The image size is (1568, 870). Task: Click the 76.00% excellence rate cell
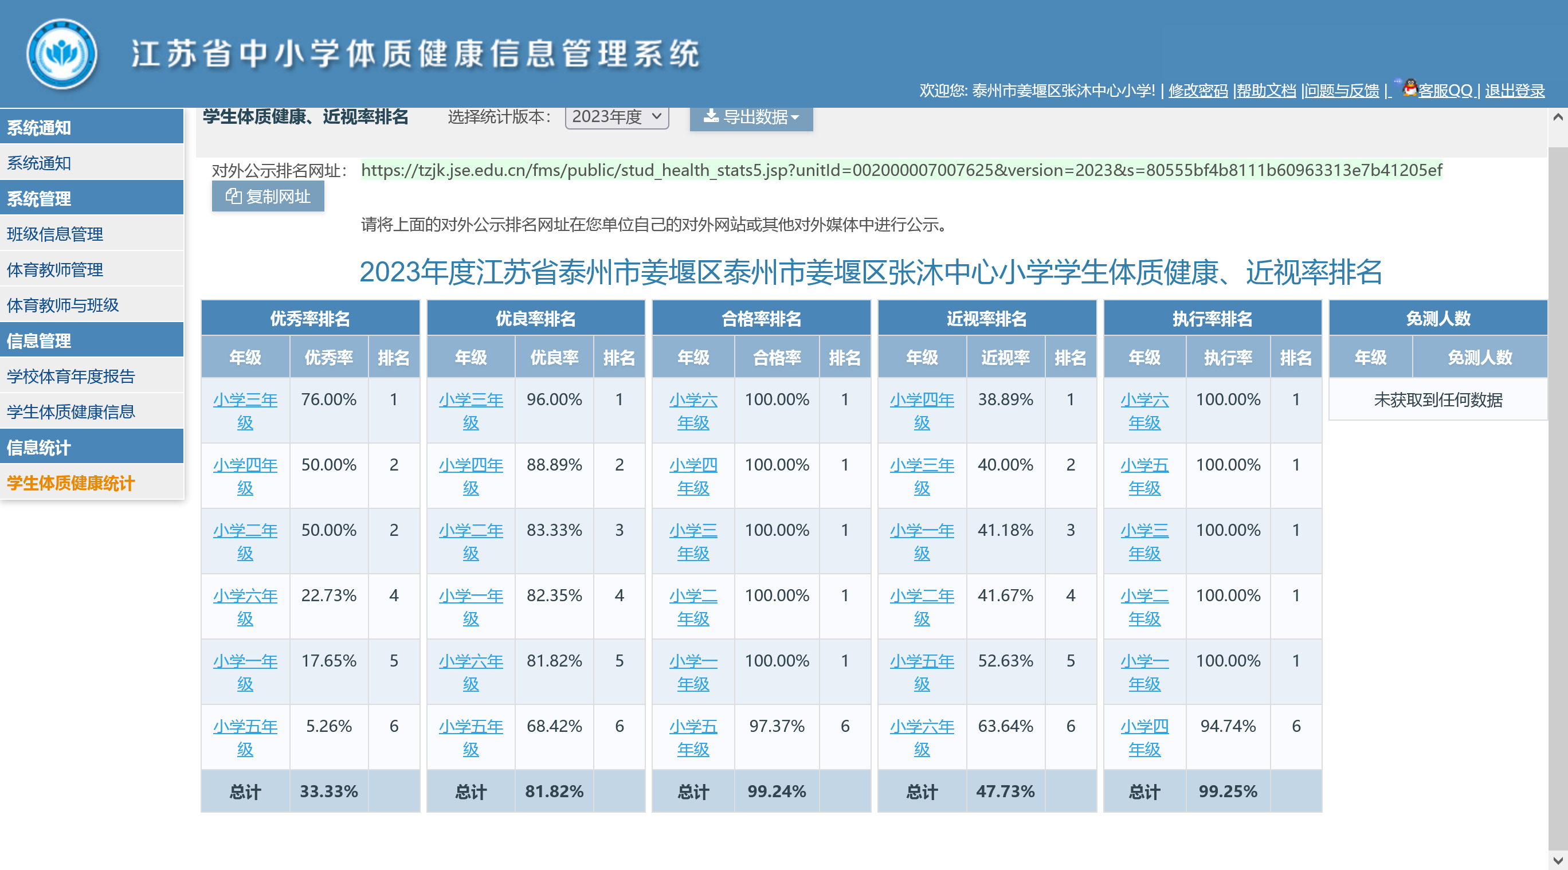tap(329, 410)
